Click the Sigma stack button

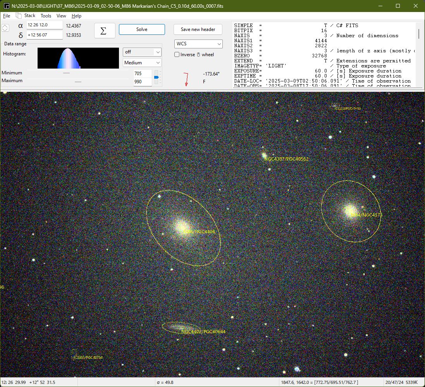coord(105,31)
